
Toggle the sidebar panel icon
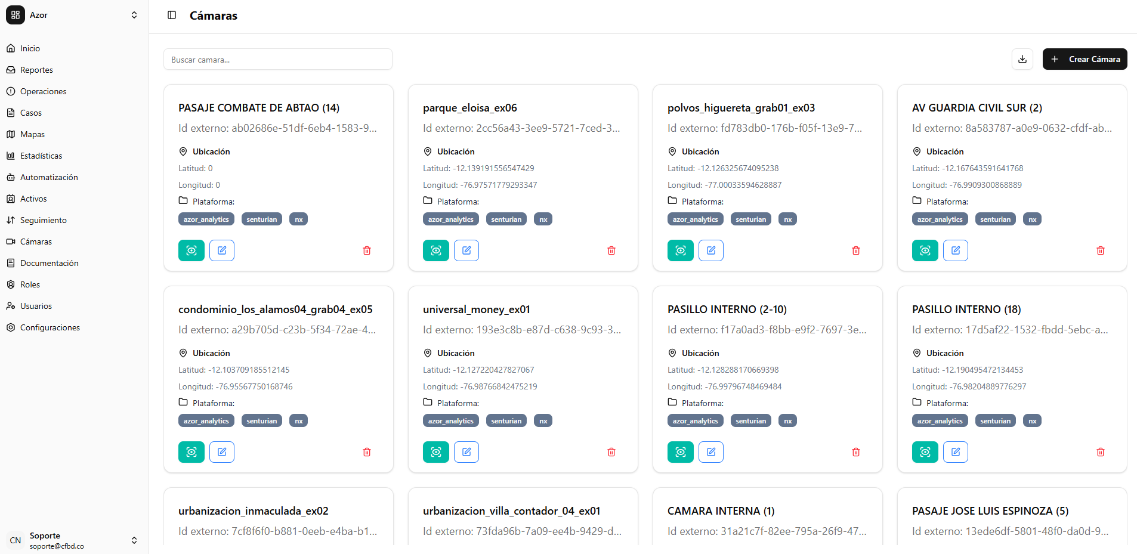(x=172, y=15)
